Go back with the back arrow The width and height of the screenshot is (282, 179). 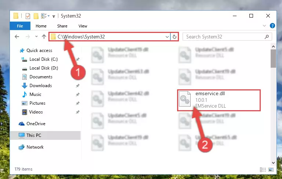pos(17,37)
